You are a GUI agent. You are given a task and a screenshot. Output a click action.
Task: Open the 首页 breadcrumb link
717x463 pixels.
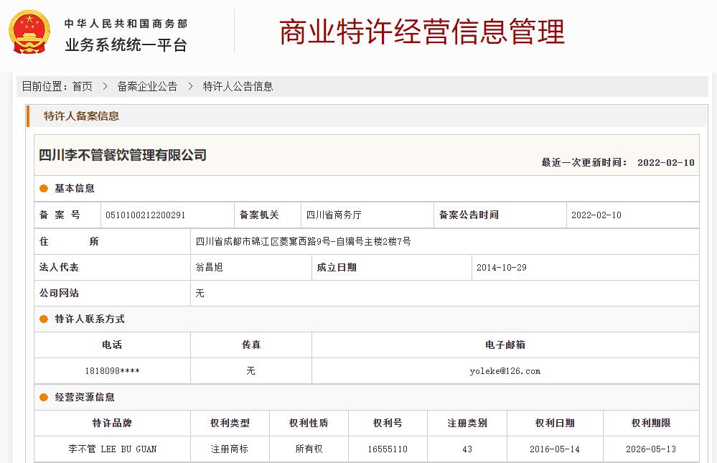[83, 86]
